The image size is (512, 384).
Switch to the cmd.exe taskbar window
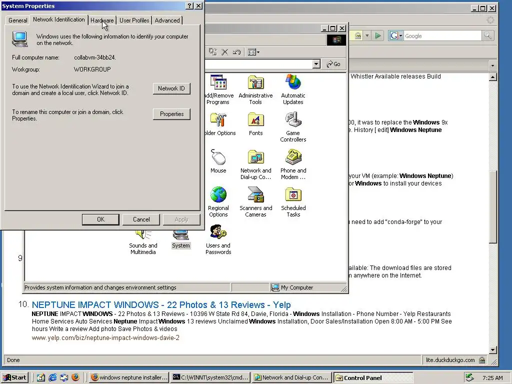[210, 377]
